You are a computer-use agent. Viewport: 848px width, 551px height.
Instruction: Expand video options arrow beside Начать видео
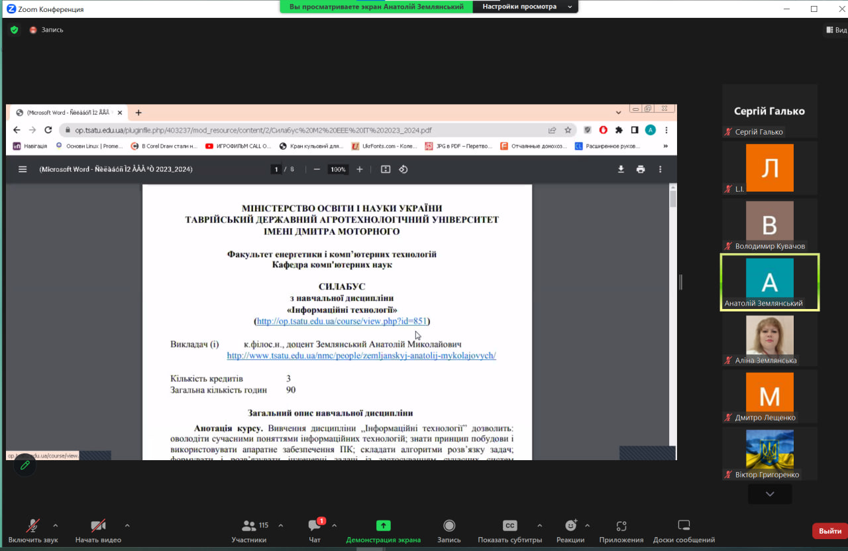[127, 526]
